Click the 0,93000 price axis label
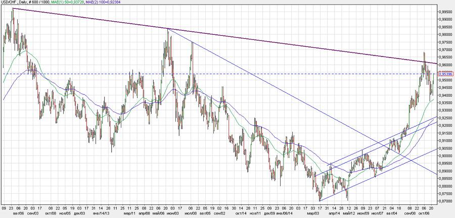Screen dimensions: 455x218 tap(445, 111)
